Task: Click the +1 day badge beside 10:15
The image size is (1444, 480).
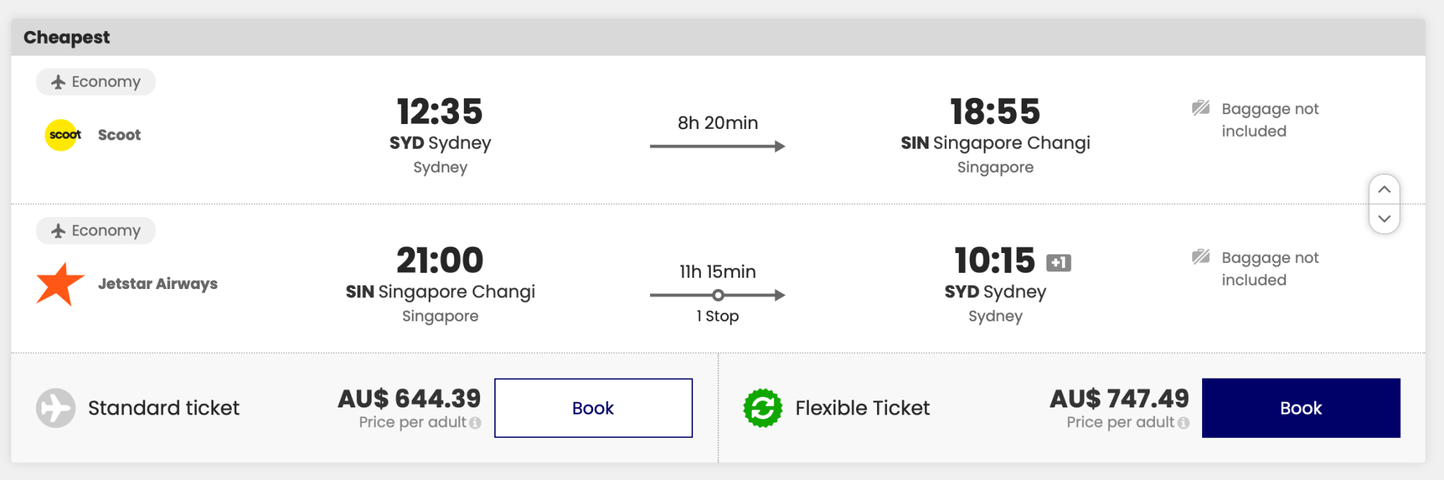Action: point(1058,262)
